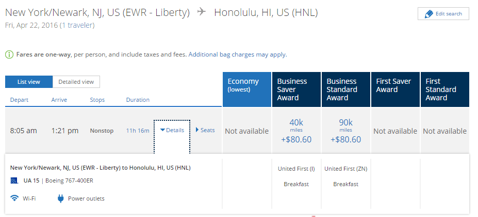This screenshot has width=478, height=217.
Task: Expand the Seats section
Action: (205, 130)
